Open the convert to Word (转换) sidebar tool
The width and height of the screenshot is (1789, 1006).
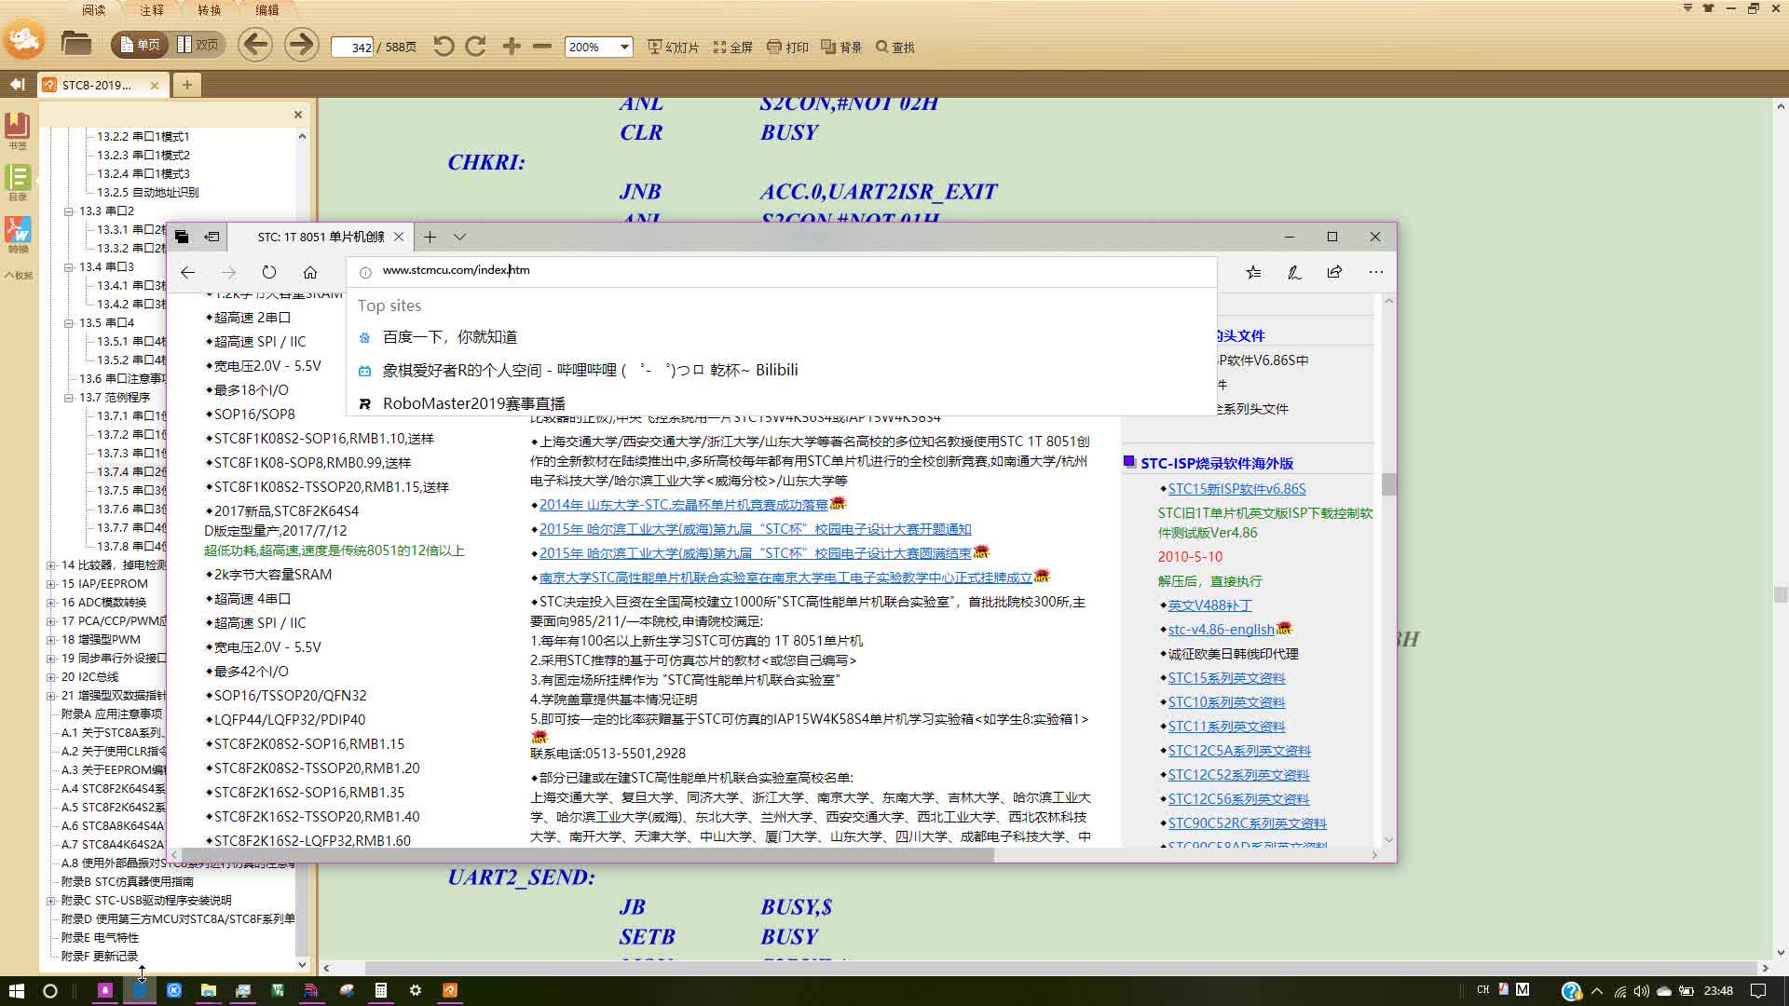18,234
